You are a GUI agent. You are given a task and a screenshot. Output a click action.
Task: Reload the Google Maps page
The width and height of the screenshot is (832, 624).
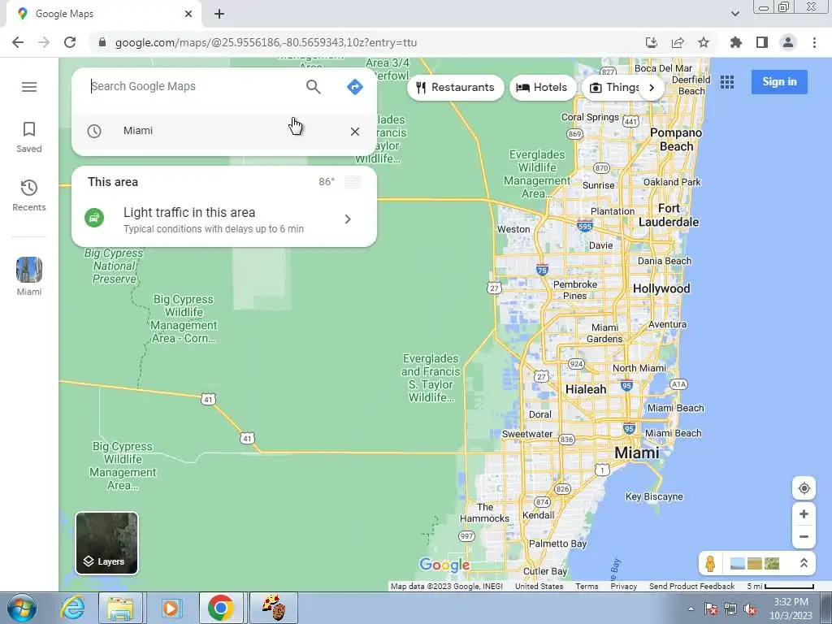pyautogui.click(x=70, y=42)
